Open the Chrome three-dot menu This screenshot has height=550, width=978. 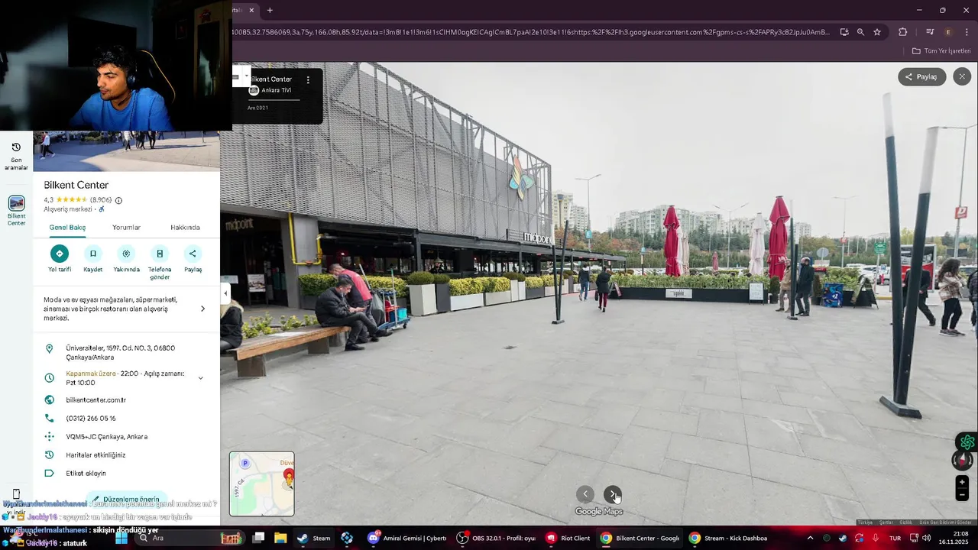(967, 32)
